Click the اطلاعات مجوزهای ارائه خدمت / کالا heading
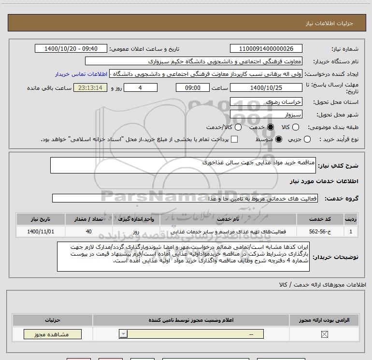 pos(322,285)
